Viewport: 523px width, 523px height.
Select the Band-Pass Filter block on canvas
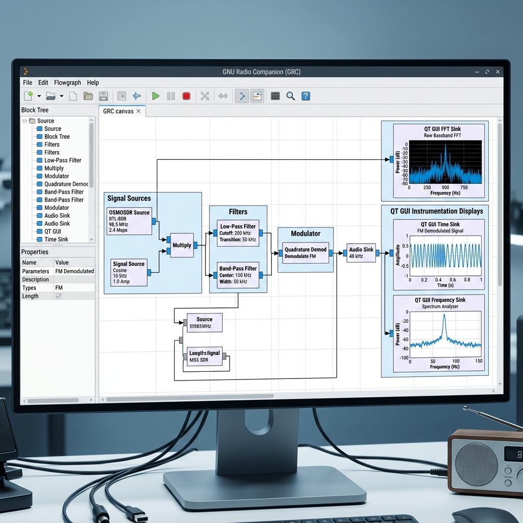(238, 275)
